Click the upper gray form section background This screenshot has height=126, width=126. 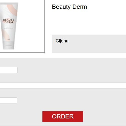[x=71, y=70]
